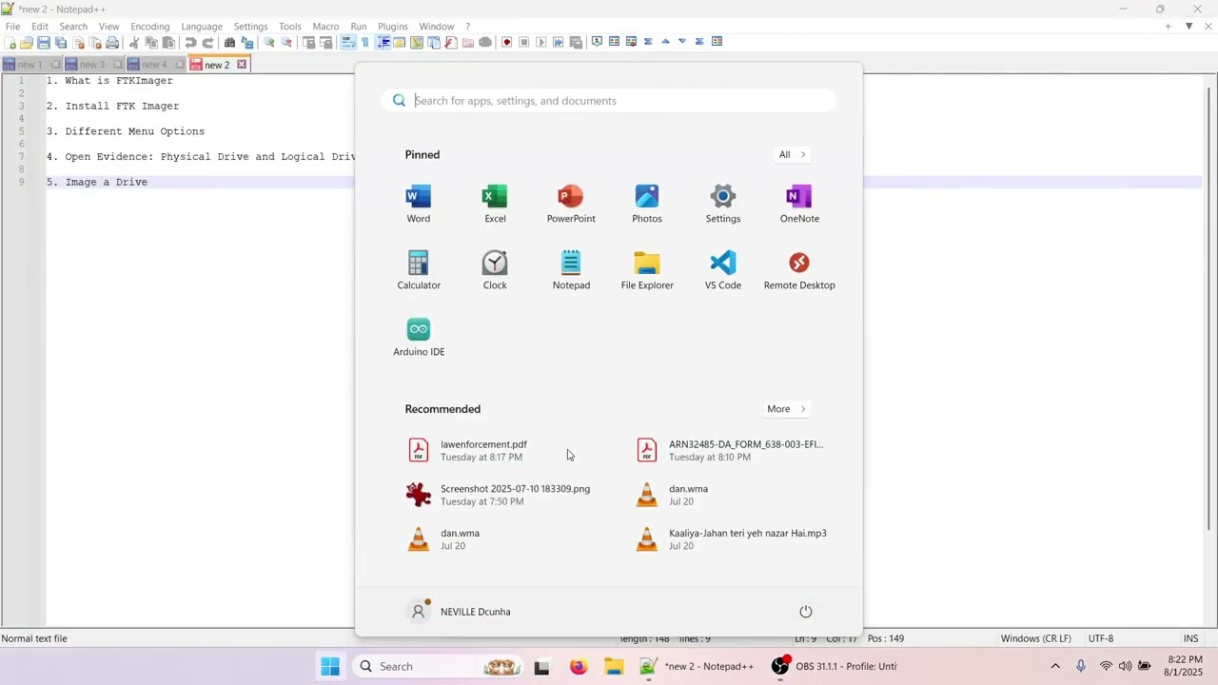Redo the edit via toolbar
This screenshot has height=685, width=1218.
click(207, 43)
